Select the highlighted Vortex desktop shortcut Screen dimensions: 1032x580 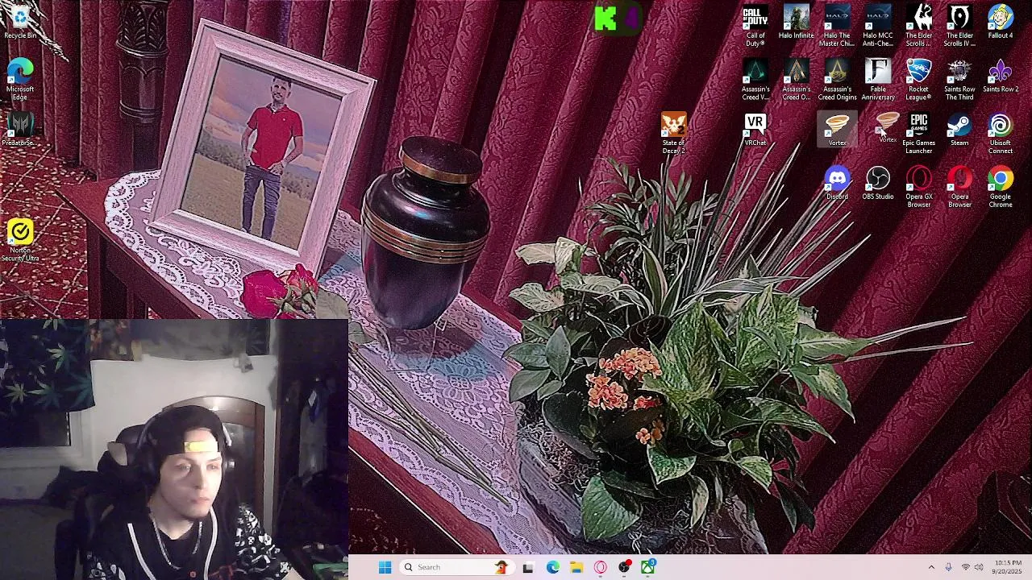pyautogui.click(x=837, y=130)
